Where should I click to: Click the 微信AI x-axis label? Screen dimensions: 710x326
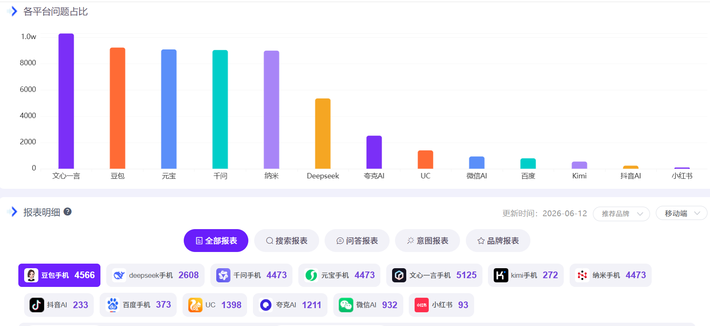(477, 176)
